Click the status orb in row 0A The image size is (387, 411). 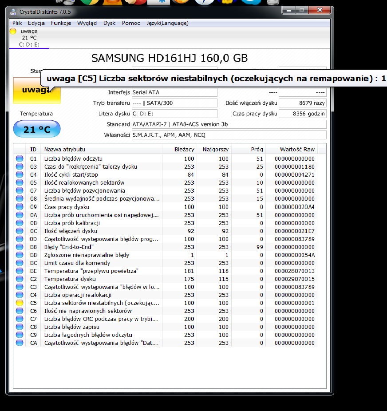tap(20, 215)
